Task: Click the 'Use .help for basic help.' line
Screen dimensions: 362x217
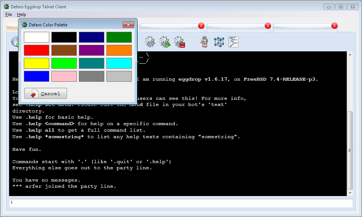Action: 52,117
